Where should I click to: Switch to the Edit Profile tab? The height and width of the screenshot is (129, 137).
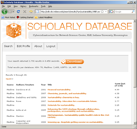click(x=23, y=46)
